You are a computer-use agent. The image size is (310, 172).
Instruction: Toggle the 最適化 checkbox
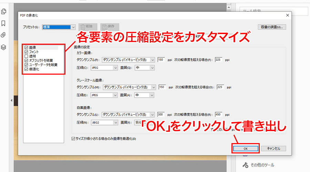pyautogui.click(x=26, y=69)
